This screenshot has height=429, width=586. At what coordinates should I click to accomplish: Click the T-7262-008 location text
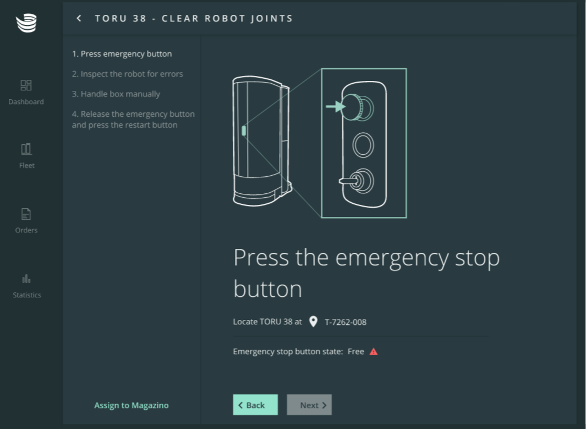(346, 322)
